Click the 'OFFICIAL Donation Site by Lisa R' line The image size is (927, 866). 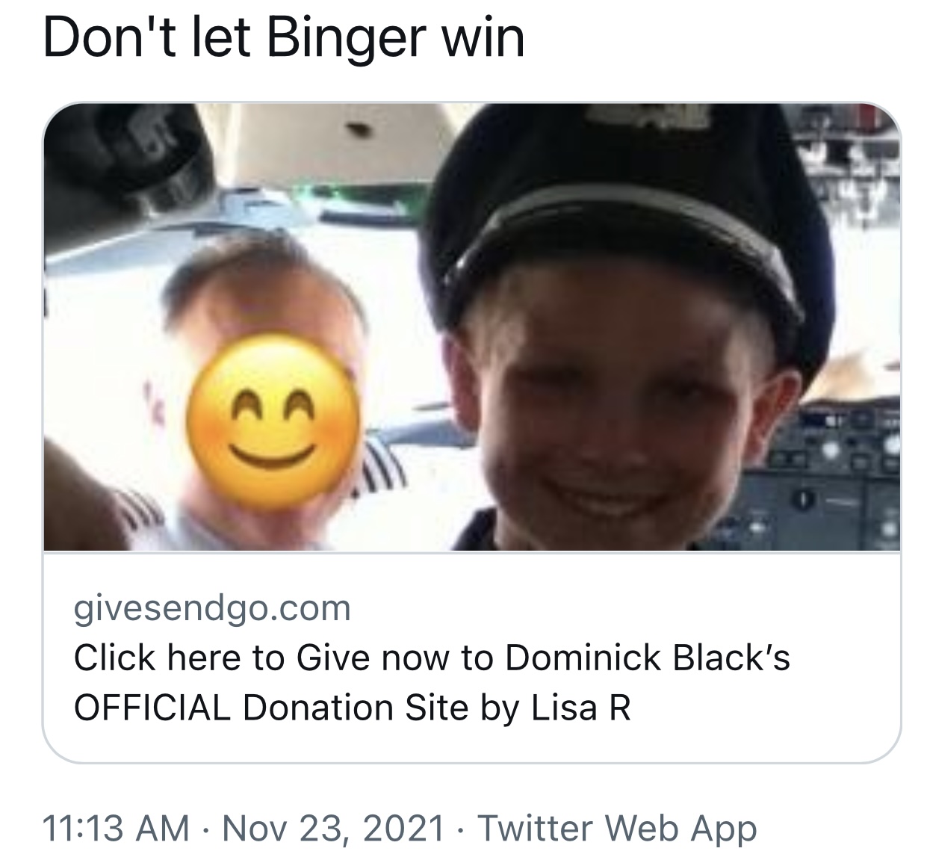coord(353,708)
